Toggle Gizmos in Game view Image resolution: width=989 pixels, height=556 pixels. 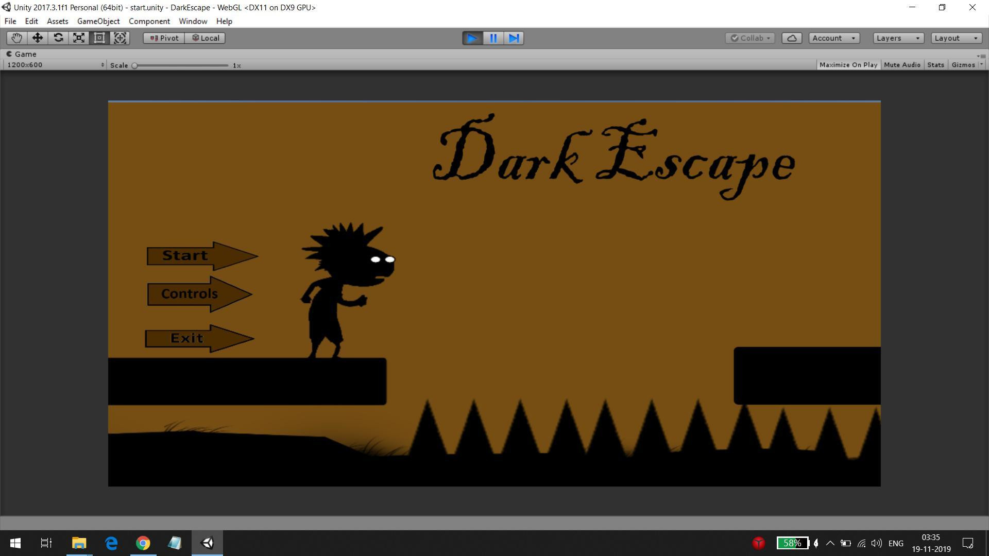963,65
